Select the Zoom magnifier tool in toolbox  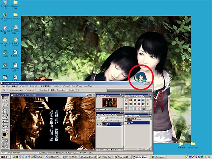(7, 130)
